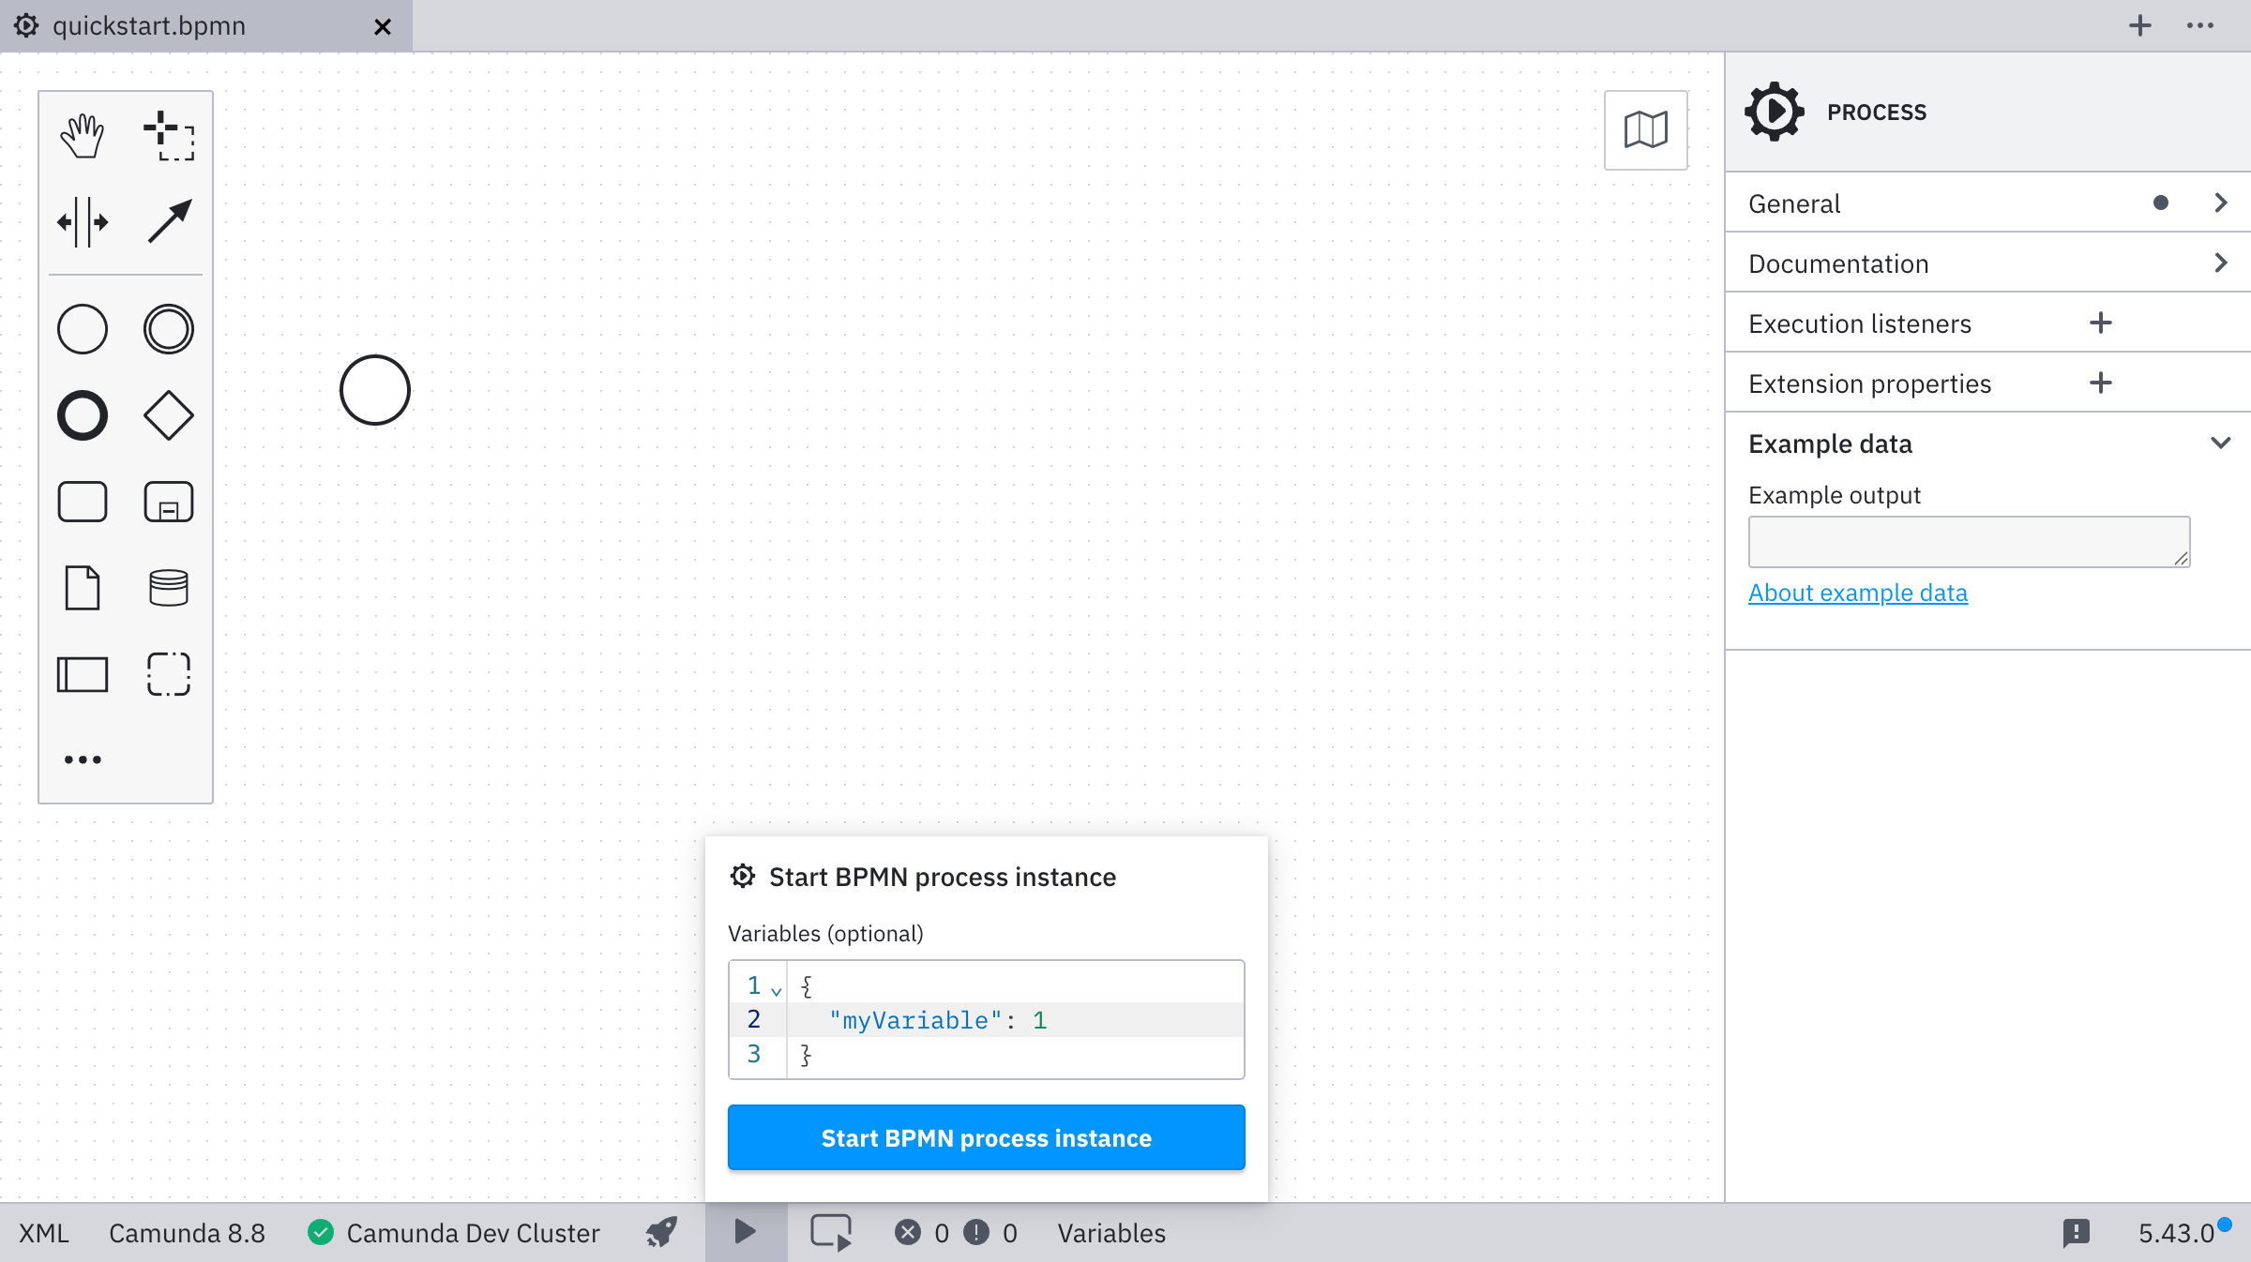Toggle the minimap overview

pos(1644,130)
